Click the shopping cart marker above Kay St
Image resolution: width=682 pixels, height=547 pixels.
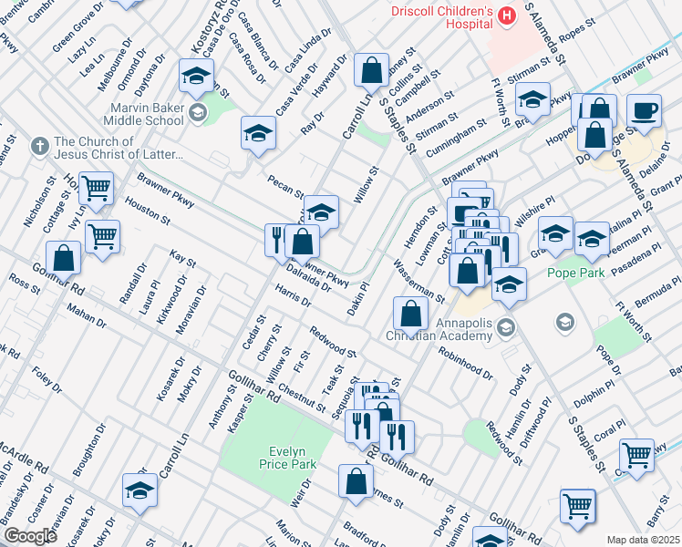click(103, 238)
